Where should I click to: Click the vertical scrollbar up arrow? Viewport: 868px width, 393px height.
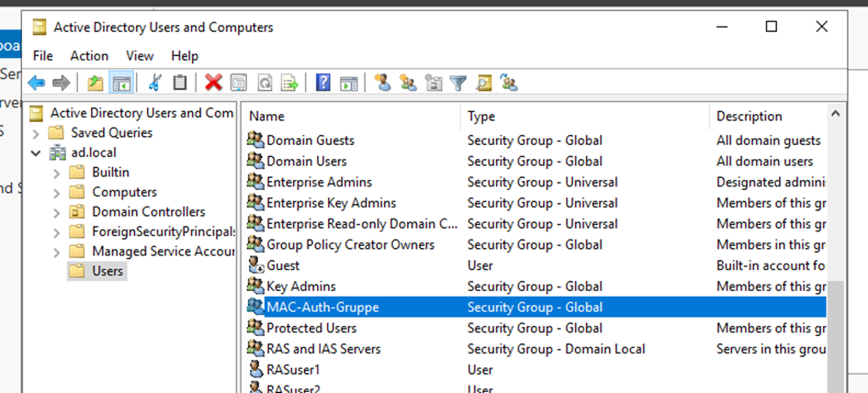(835, 114)
